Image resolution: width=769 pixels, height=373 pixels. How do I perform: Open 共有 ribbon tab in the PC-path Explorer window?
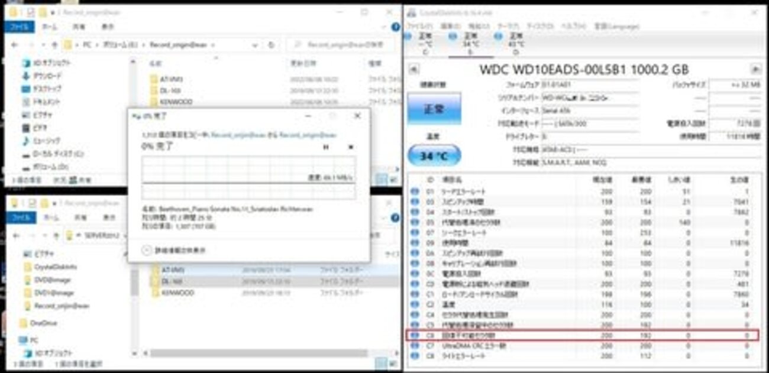79,27
